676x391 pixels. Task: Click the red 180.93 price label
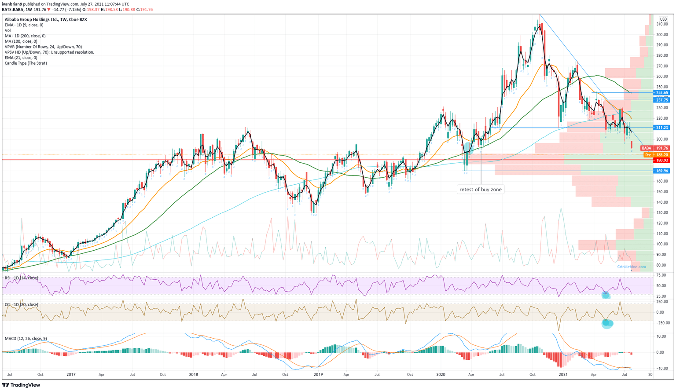662,160
